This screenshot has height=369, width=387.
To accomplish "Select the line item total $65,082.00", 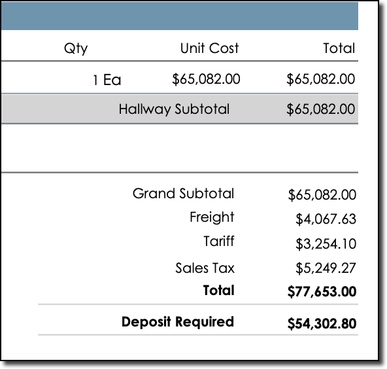I will click(321, 79).
